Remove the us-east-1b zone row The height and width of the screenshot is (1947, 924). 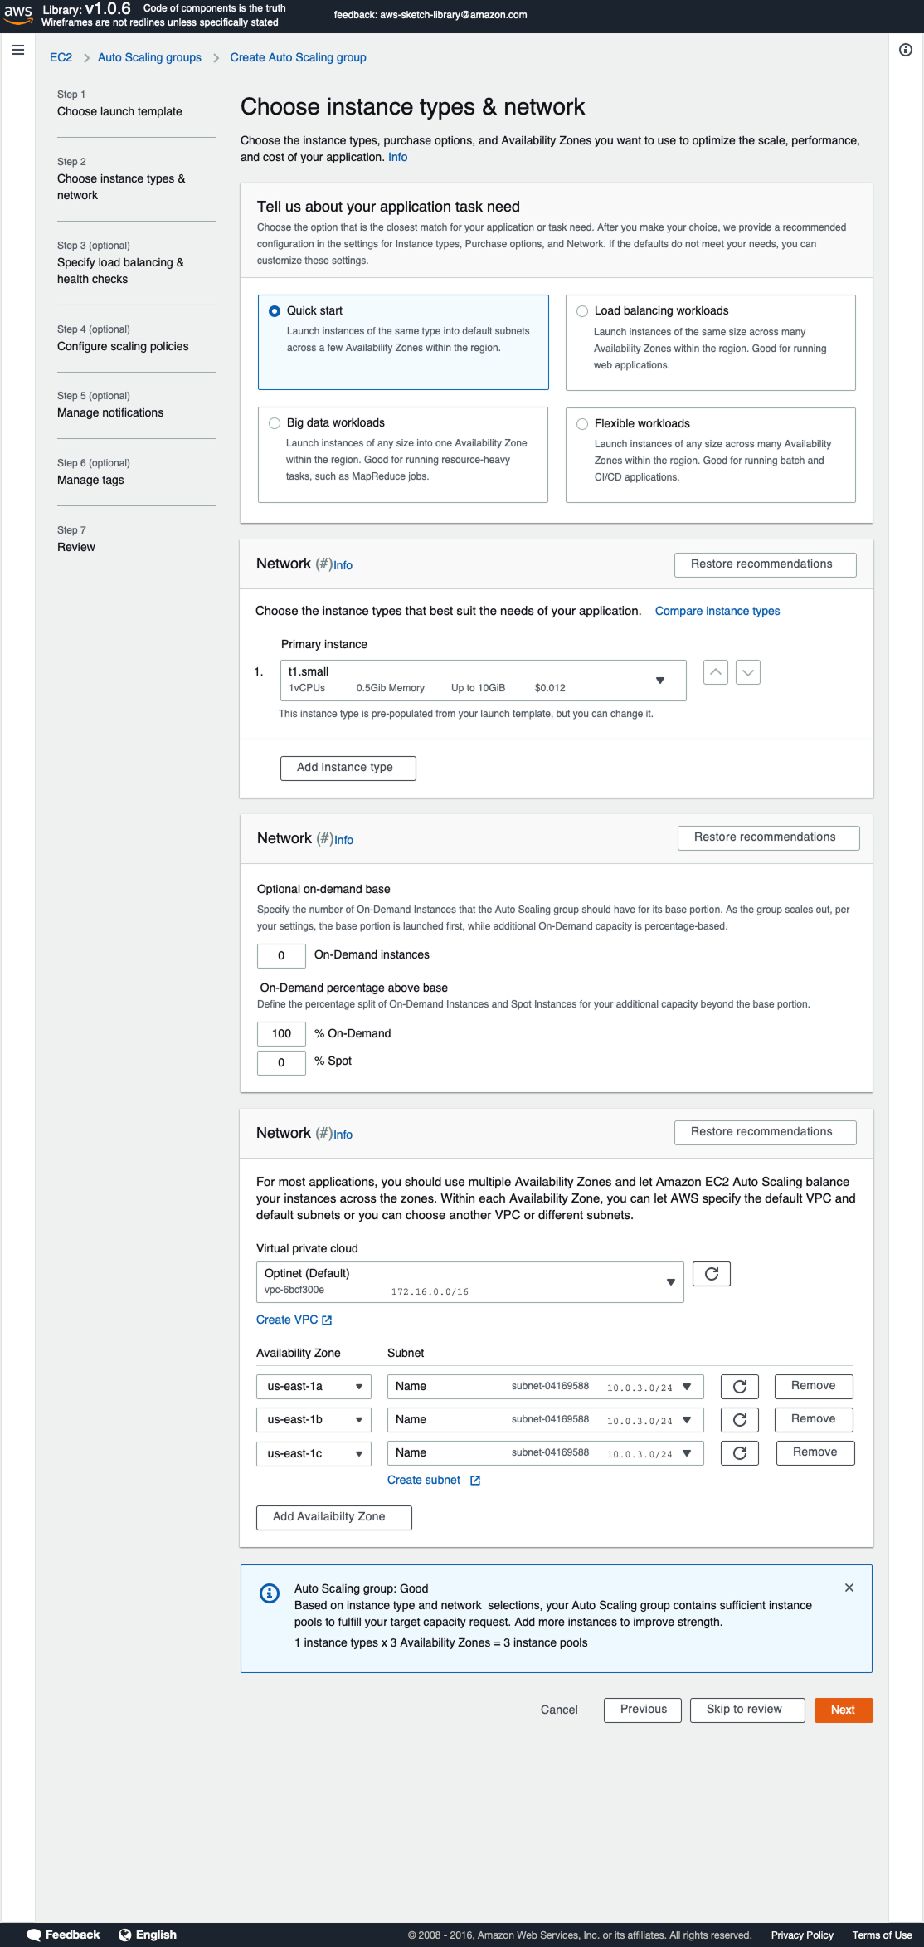click(814, 1419)
